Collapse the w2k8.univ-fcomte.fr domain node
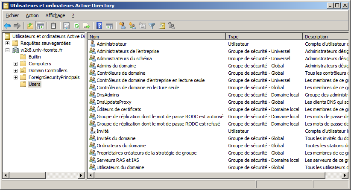Screen dimensions: 351x190 (8, 50)
